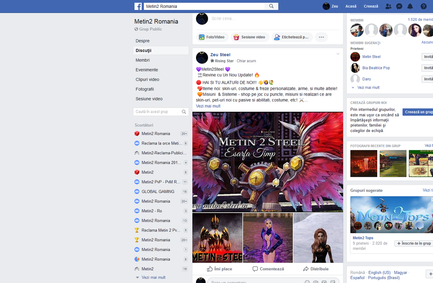Open first recent group photo thumbnail
The image size is (433, 283).
pos(364,164)
